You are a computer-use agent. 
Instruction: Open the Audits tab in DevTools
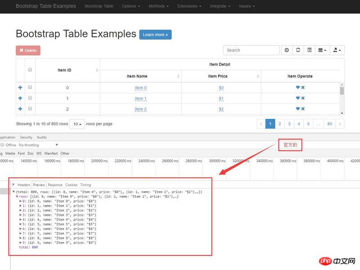pyautogui.click(x=42, y=137)
